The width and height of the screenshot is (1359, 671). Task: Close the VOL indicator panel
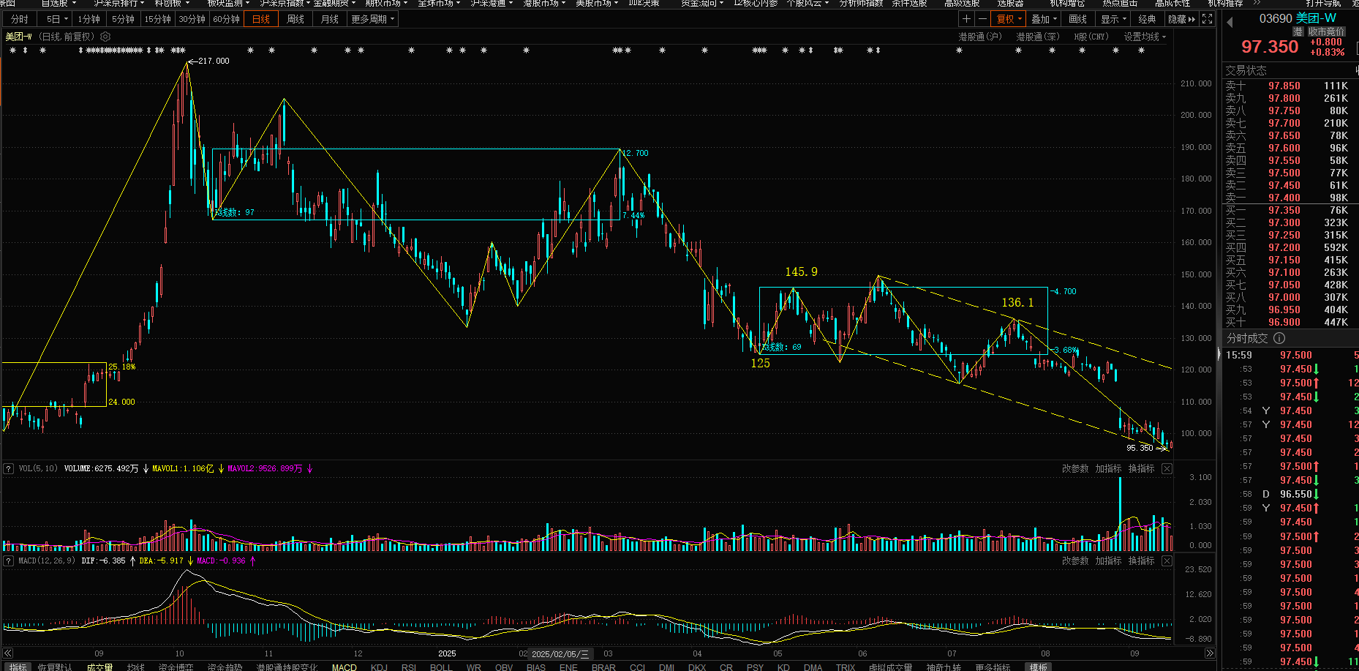(1167, 468)
